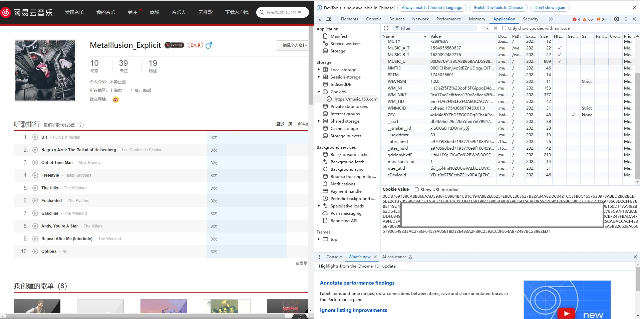Click Switch DevTools to Chinese button
Viewport: 640px width, 319px height.
498,8
